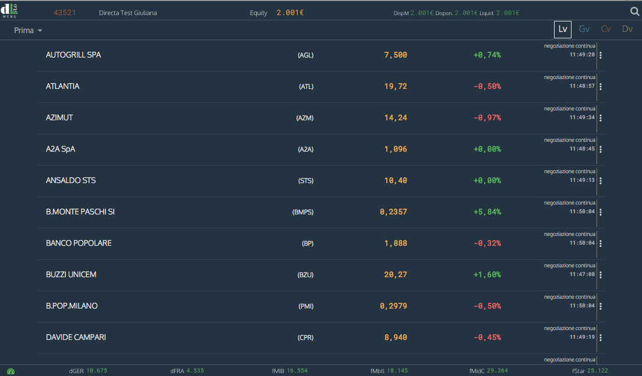Image resolution: width=642 pixels, height=376 pixels.
Task: Open options menu for ATLANTIA row
Action: pyautogui.click(x=601, y=87)
